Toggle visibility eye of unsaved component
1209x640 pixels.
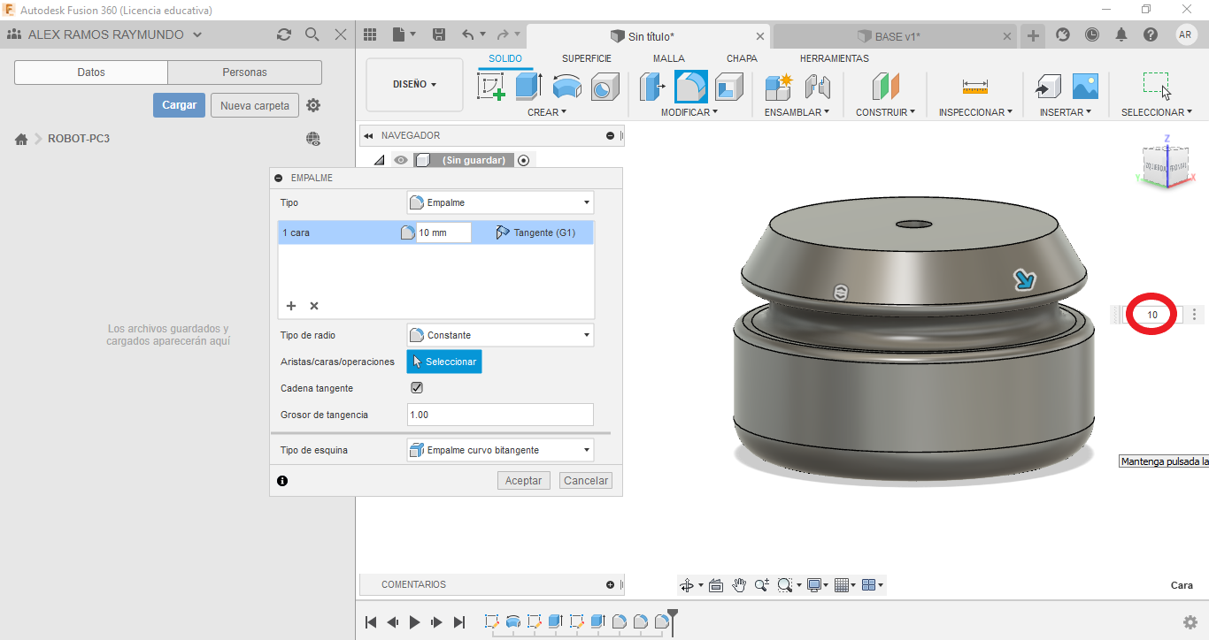coord(401,160)
